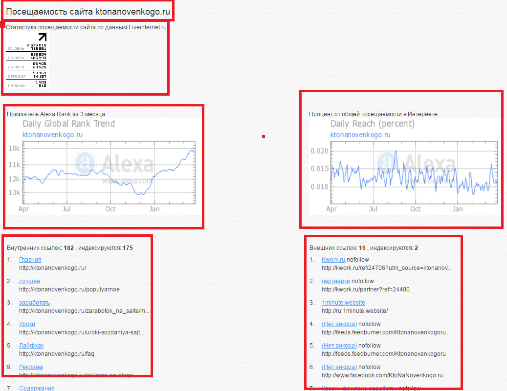Click URL http://ktonanovenkogo.ru/populyarnoe
The image size is (507, 391).
coord(69,289)
